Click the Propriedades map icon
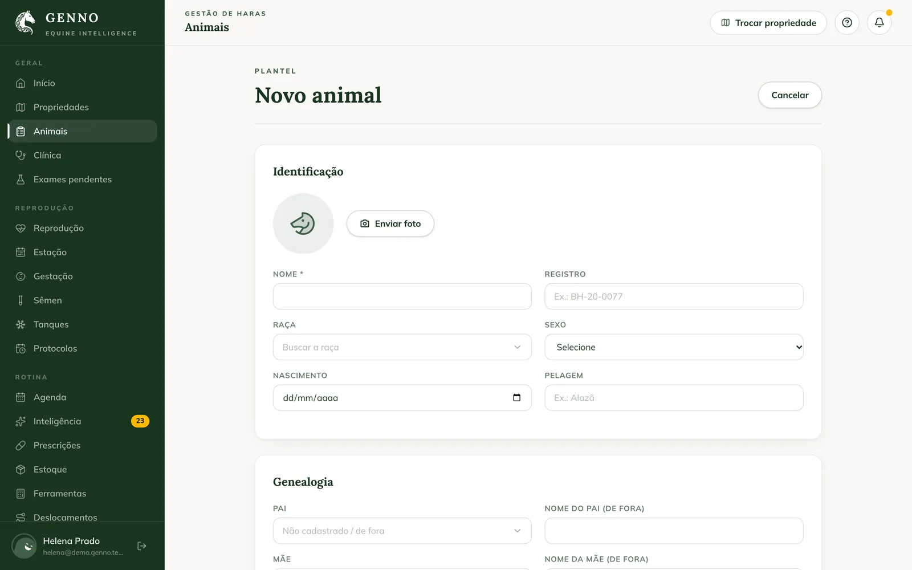 [21, 107]
